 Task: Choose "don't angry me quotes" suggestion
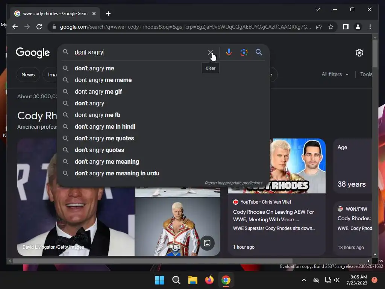163,138
